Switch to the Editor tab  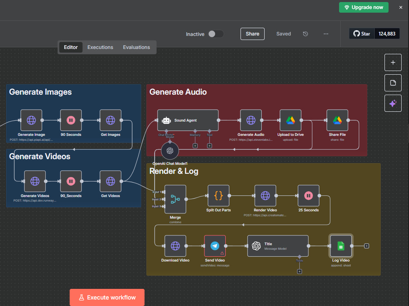click(71, 47)
